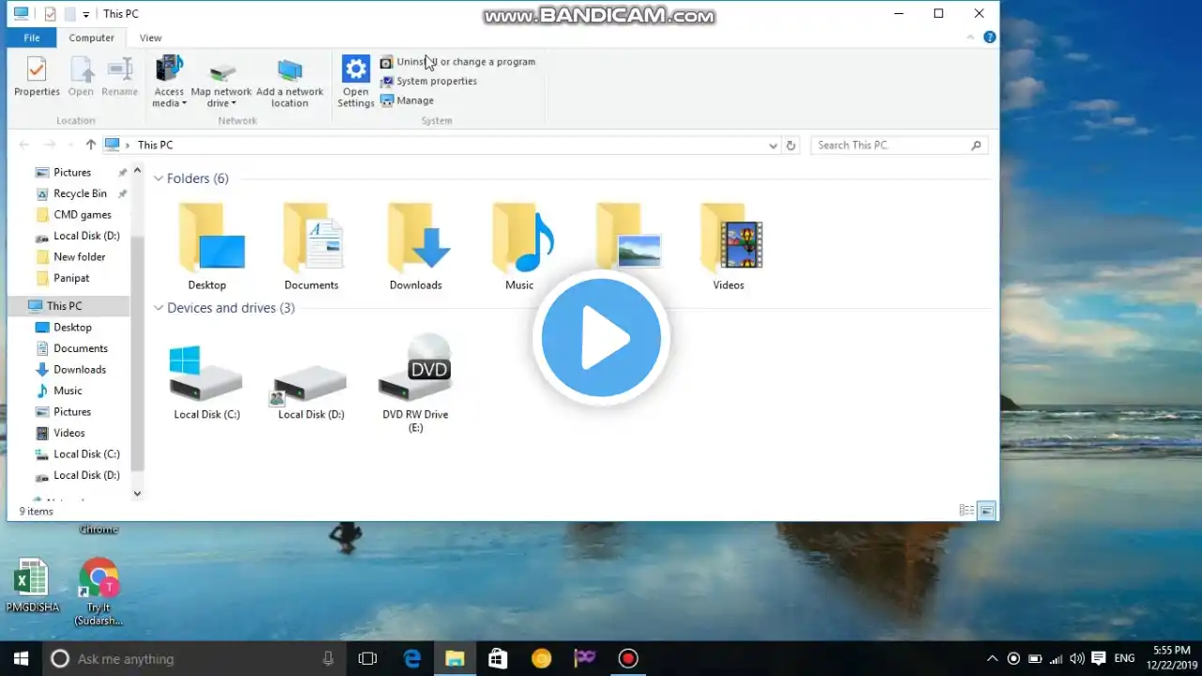Select the Desktop folder icon
The image size is (1202, 676).
pyautogui.click(x=207, y=246)
